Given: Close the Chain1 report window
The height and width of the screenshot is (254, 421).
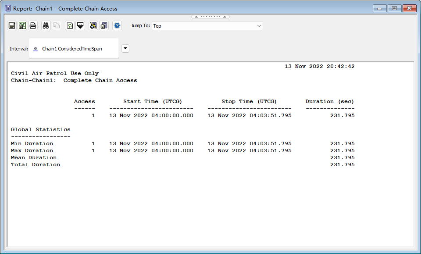Looking at the screenshot, I should pyautogui.click(x=409, y=8).
